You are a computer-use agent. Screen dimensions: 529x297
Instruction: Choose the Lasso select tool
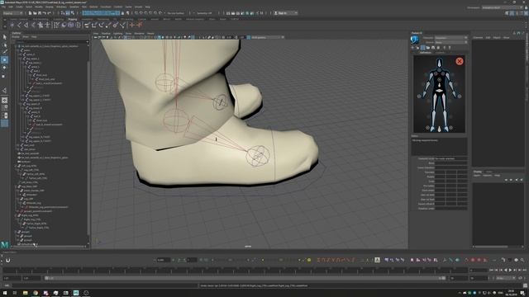coord(4,45)
